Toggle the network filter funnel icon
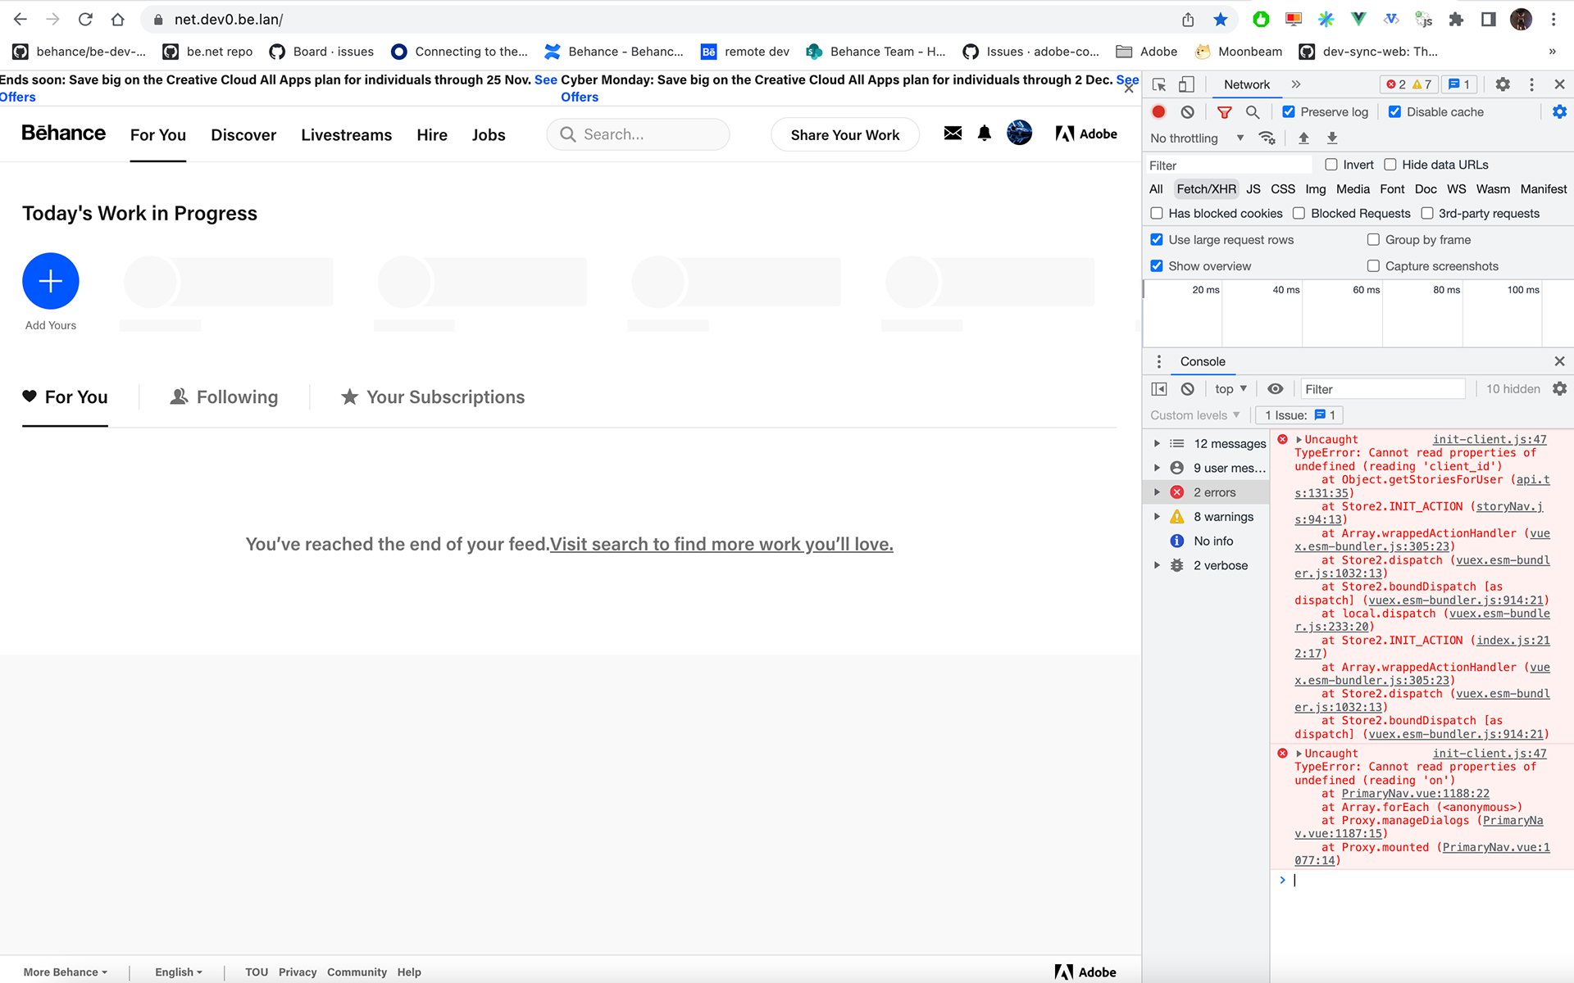Image resolution: width=1574 pixels, height=983 pixels. (1224, 112)
